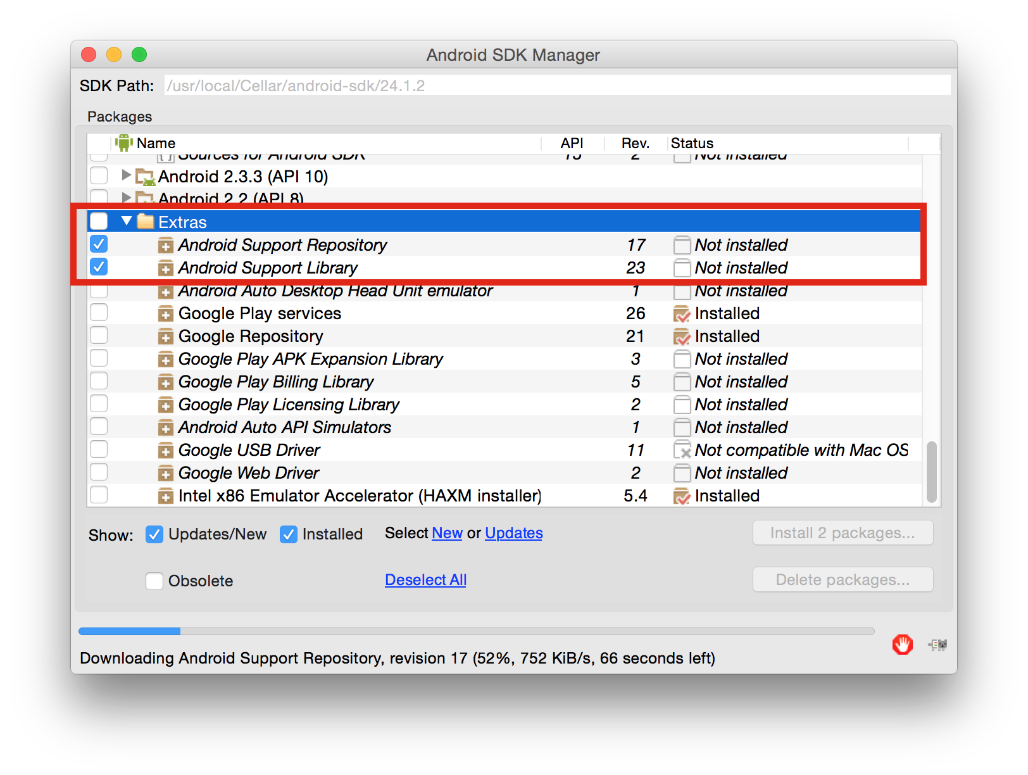Click the Deselect All link
The width and height of the screenshot is (1028, 775).
pos(425,580)
